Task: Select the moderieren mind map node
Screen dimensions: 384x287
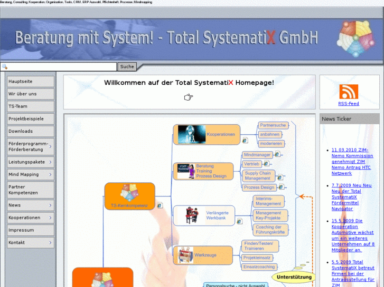Action: coord(271,144)
